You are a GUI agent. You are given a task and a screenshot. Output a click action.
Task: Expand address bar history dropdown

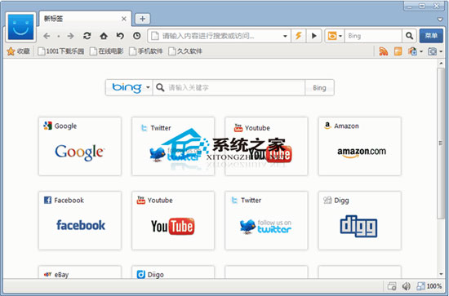[x=285, y=36]
